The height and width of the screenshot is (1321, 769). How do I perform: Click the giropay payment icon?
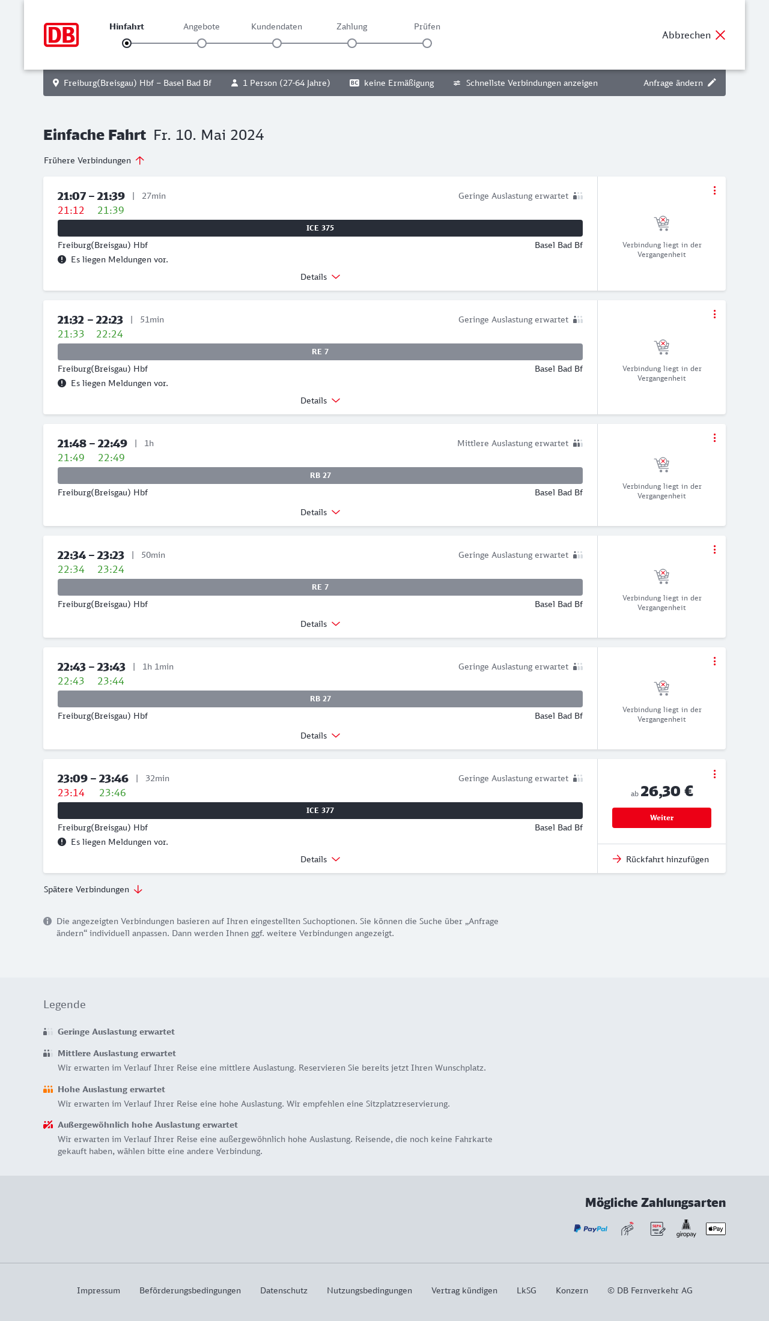(x=686, y=1229)
